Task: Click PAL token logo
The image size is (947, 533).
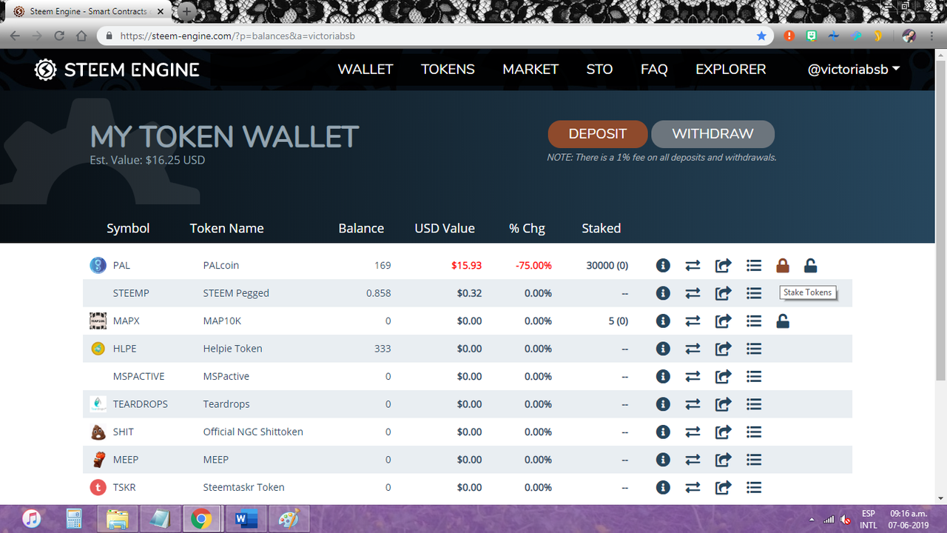Action: [x=98, y=265]
